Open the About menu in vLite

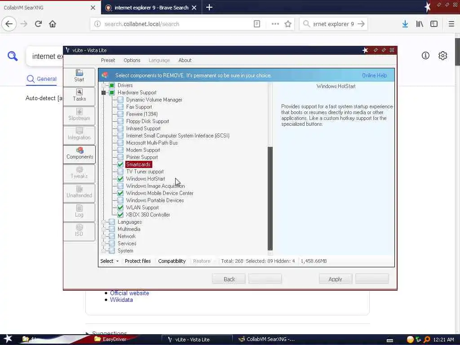(185, 60)
